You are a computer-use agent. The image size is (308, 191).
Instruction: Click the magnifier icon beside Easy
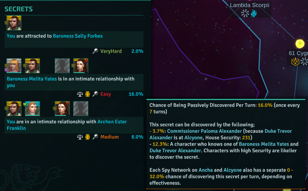pyautogui.click(x=95, y=94)
